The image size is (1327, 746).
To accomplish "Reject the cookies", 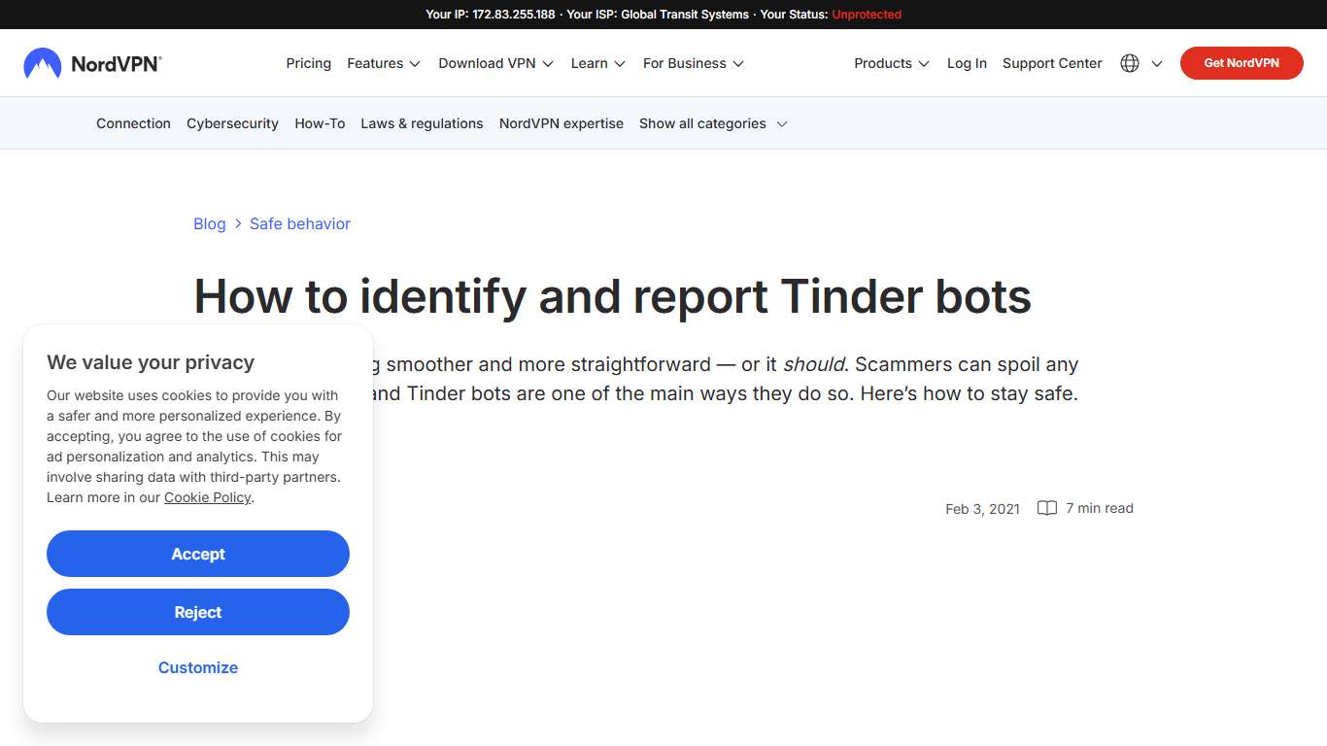I will click(x=198, y=612).
